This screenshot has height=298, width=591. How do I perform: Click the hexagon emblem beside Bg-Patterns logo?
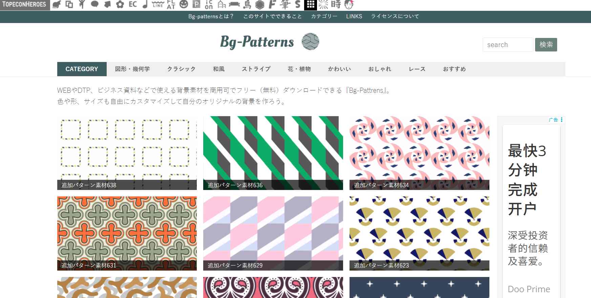click(310, 42)
